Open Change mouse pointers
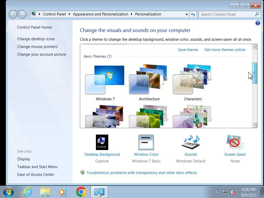The height and width of the screenshot is (198, 264). pyautogui.click(x=37, y=47)
